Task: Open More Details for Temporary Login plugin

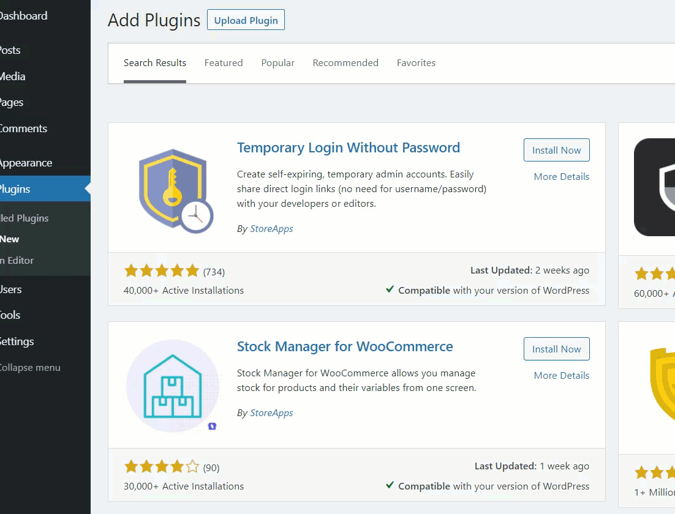Action: [561, 176]
